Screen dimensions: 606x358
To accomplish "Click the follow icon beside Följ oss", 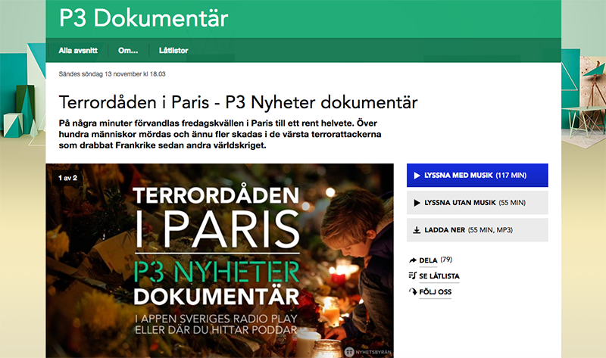I will 413,292.
